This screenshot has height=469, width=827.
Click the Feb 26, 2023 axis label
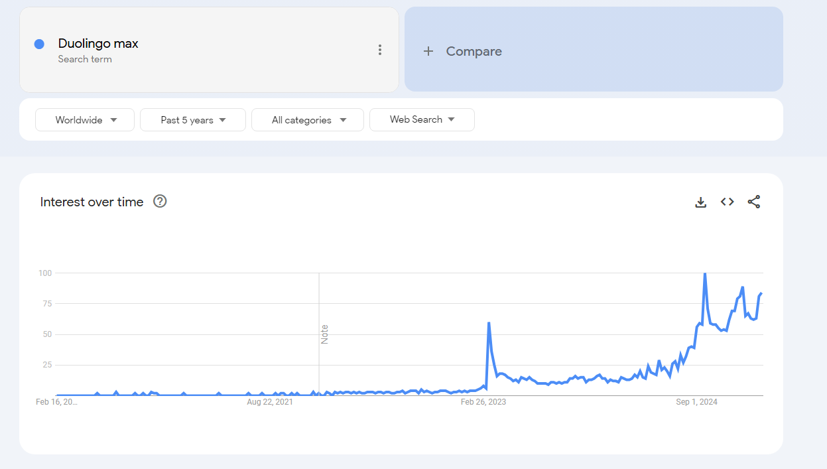(483, 401)
